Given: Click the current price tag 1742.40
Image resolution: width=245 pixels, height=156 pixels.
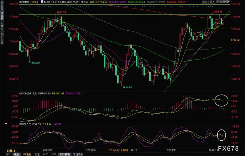Looking at the screenshot, I should (236, 40).
